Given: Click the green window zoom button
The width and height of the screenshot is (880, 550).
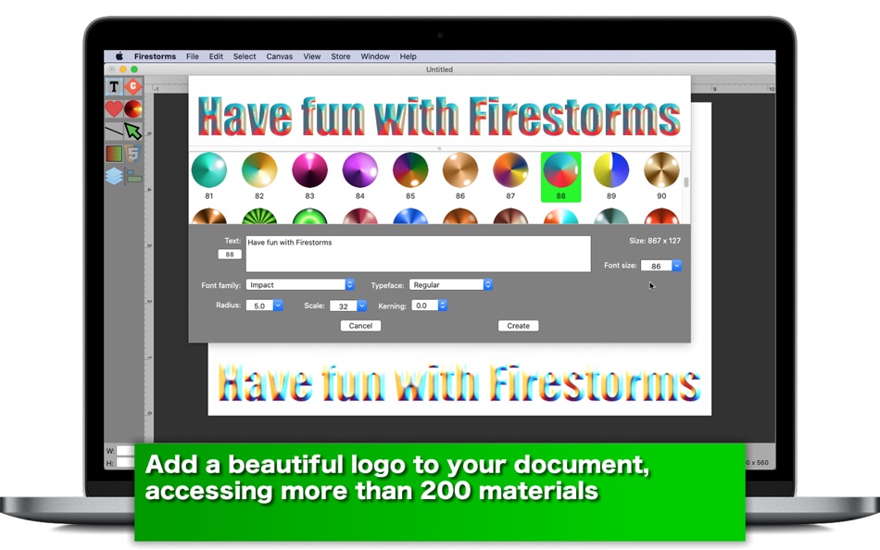Looking at the screenshot, I should point(134,69).
